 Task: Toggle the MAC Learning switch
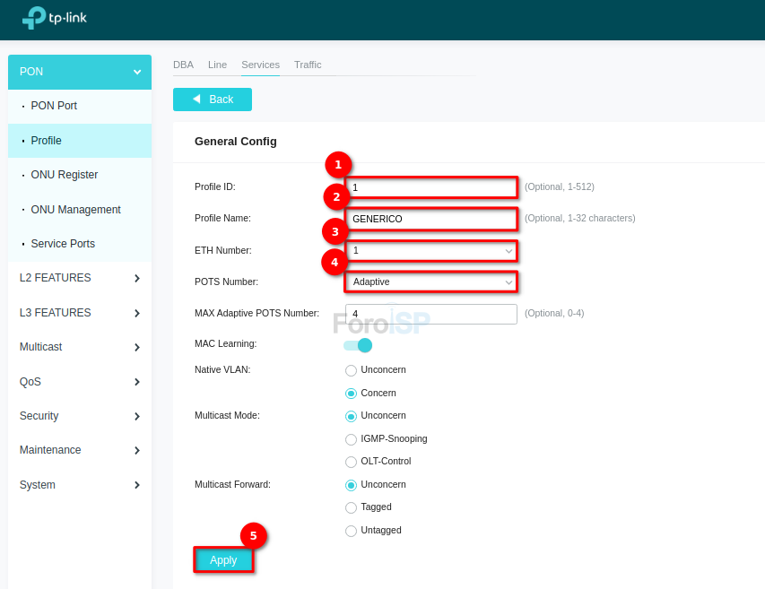(x=357, y=345)
